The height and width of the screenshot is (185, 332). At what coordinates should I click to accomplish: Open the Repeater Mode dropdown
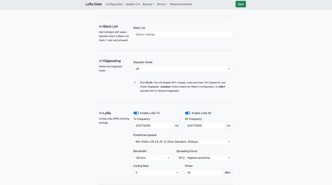coord(183,69)
